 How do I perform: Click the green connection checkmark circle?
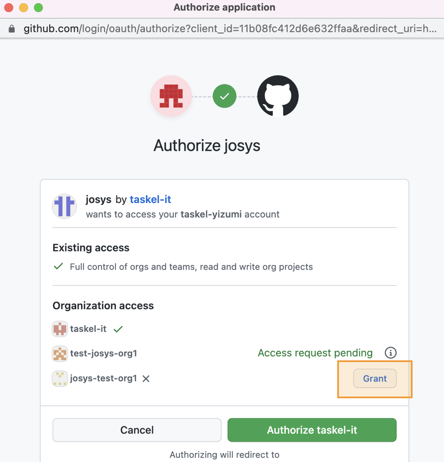pos(224,96)
